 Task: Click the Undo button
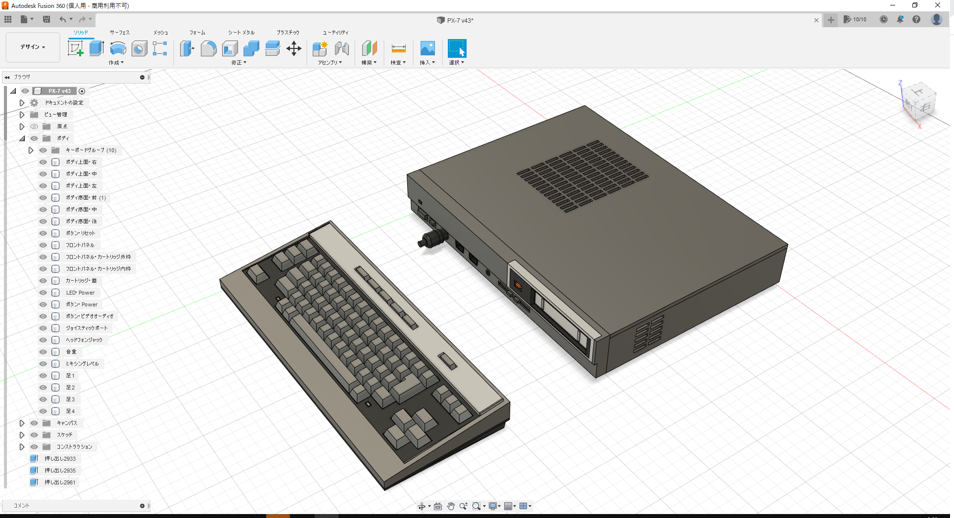[x=63, y=19]
